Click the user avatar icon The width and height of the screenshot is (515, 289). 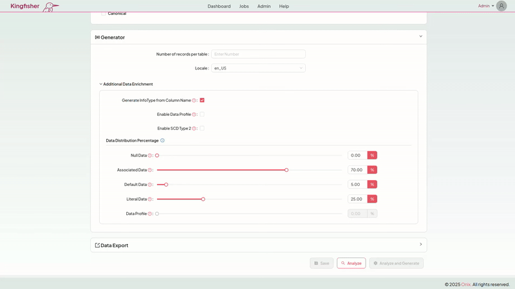(x=501, y=6)
